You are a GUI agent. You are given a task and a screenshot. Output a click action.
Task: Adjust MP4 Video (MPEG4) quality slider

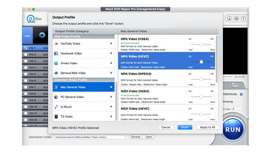(x=201, y=79)
